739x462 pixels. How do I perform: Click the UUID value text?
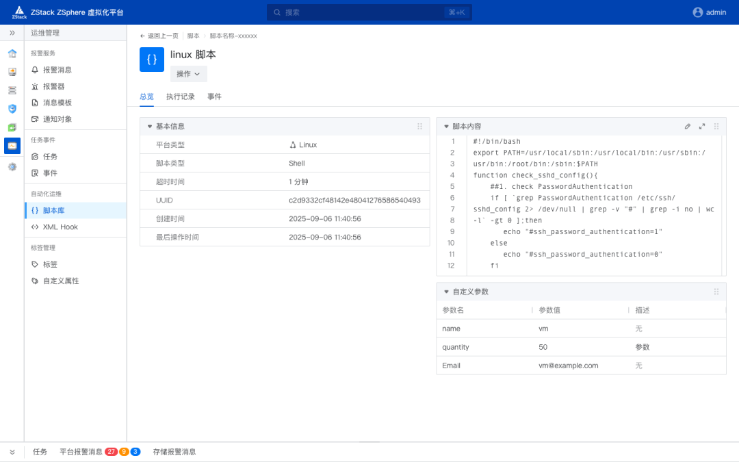[x=354, y=201]
